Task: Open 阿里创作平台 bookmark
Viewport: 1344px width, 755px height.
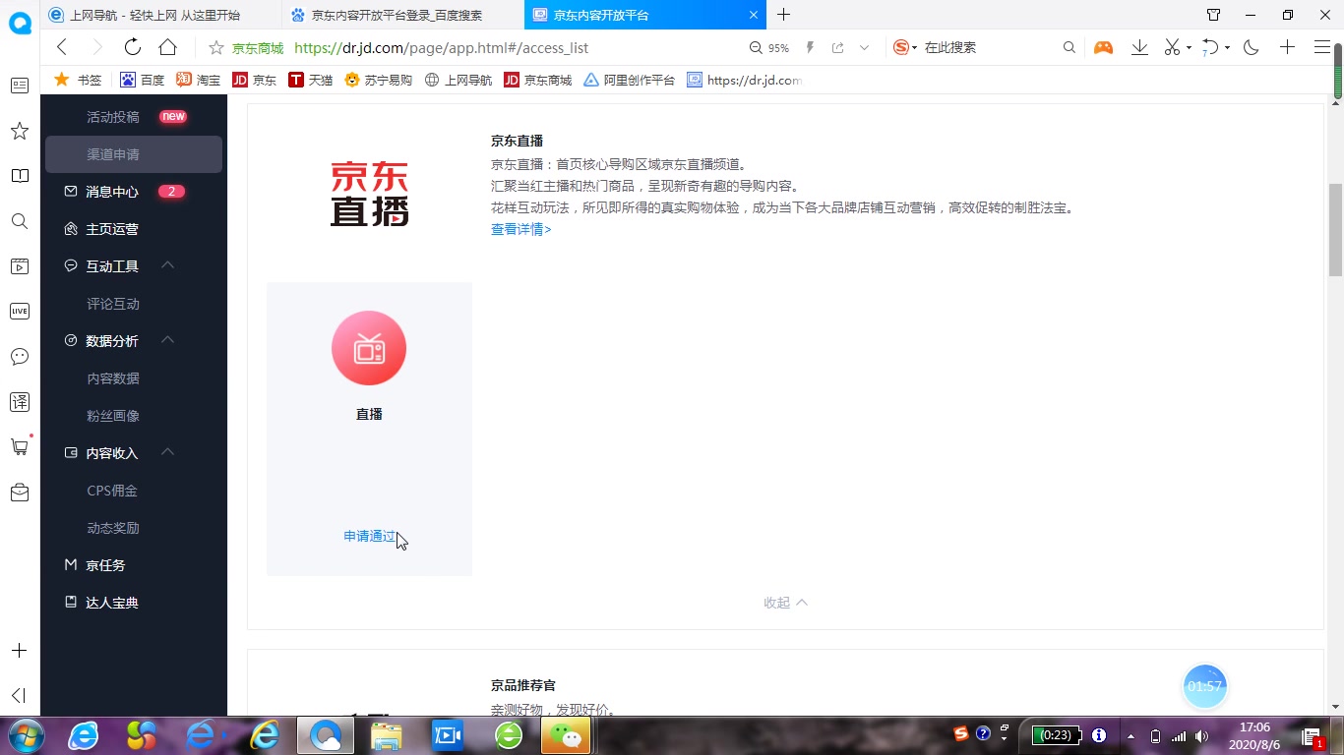Action: pyautogui.click(x=630, y=80)
